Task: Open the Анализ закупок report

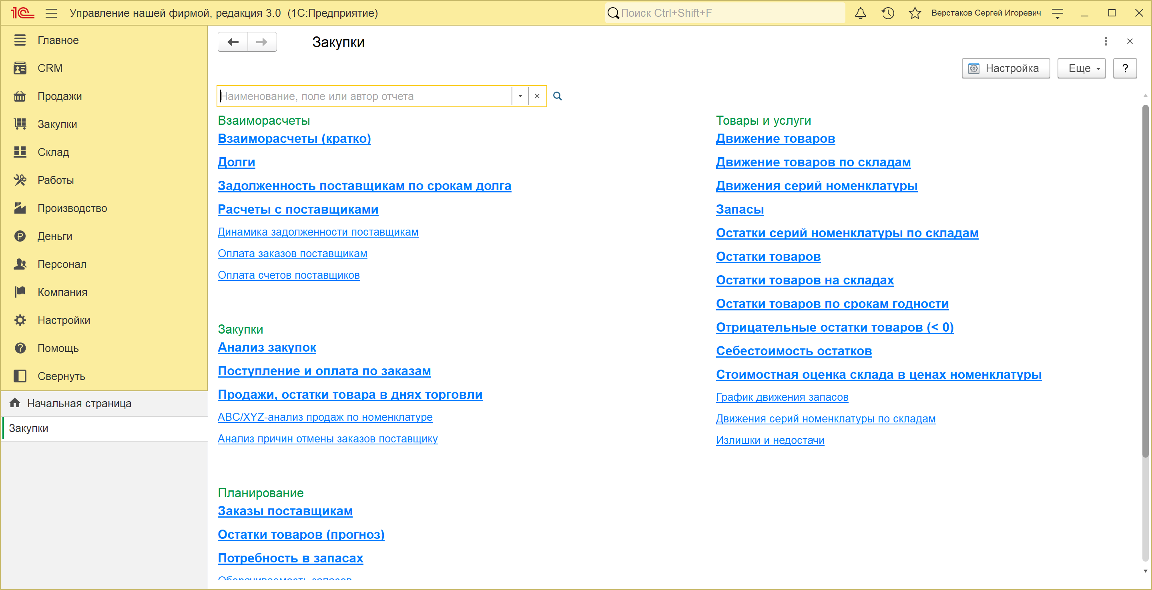Action: coord(267,347)
